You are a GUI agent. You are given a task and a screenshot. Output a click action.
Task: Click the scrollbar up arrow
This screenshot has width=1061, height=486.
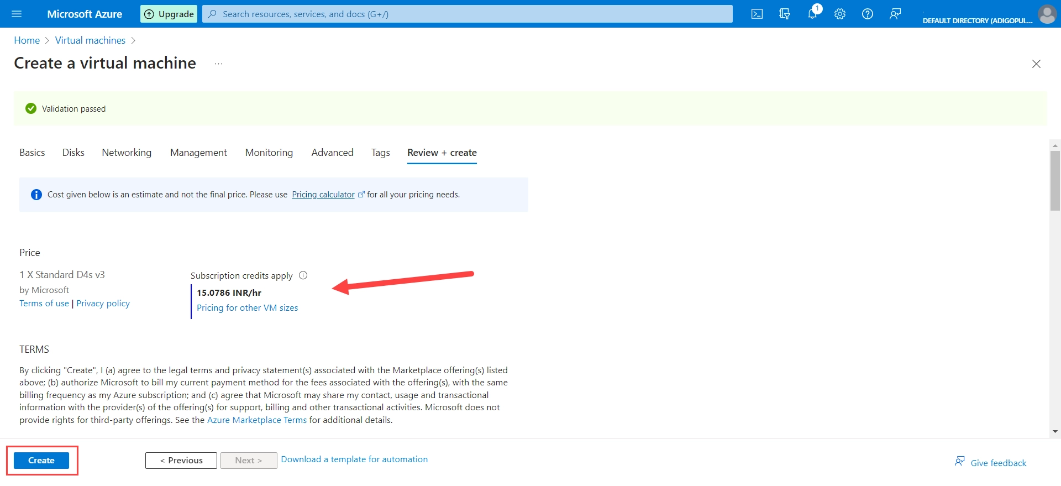point(1055,146)
